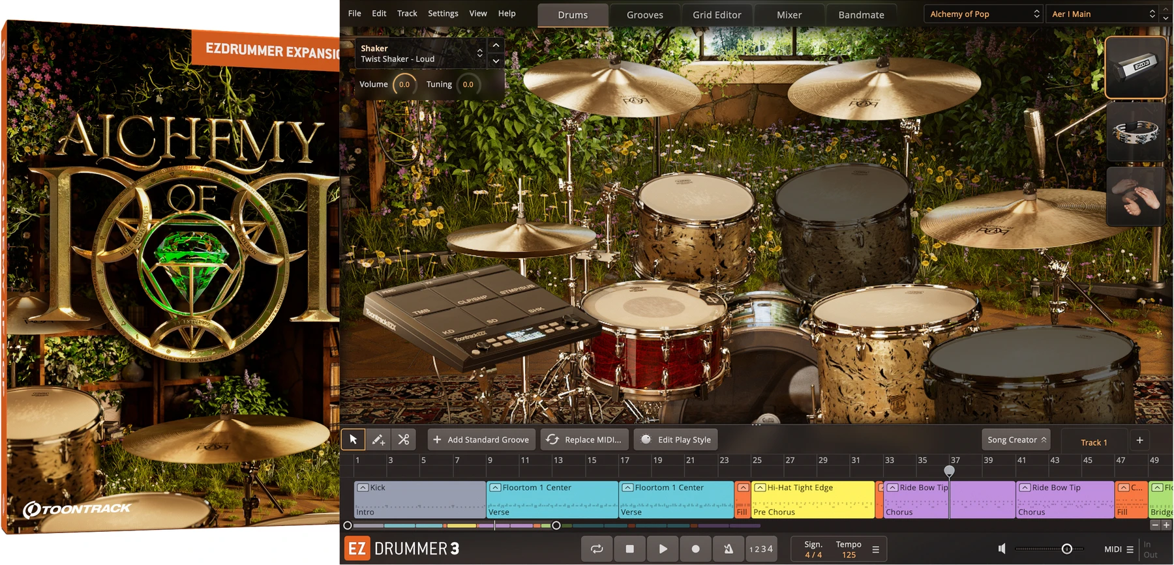Toggle the metronome

pos(729,549)
